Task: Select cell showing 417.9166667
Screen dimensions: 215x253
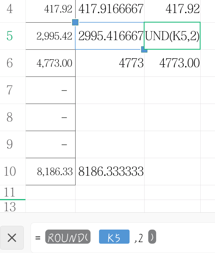Action: pos(110,11)
